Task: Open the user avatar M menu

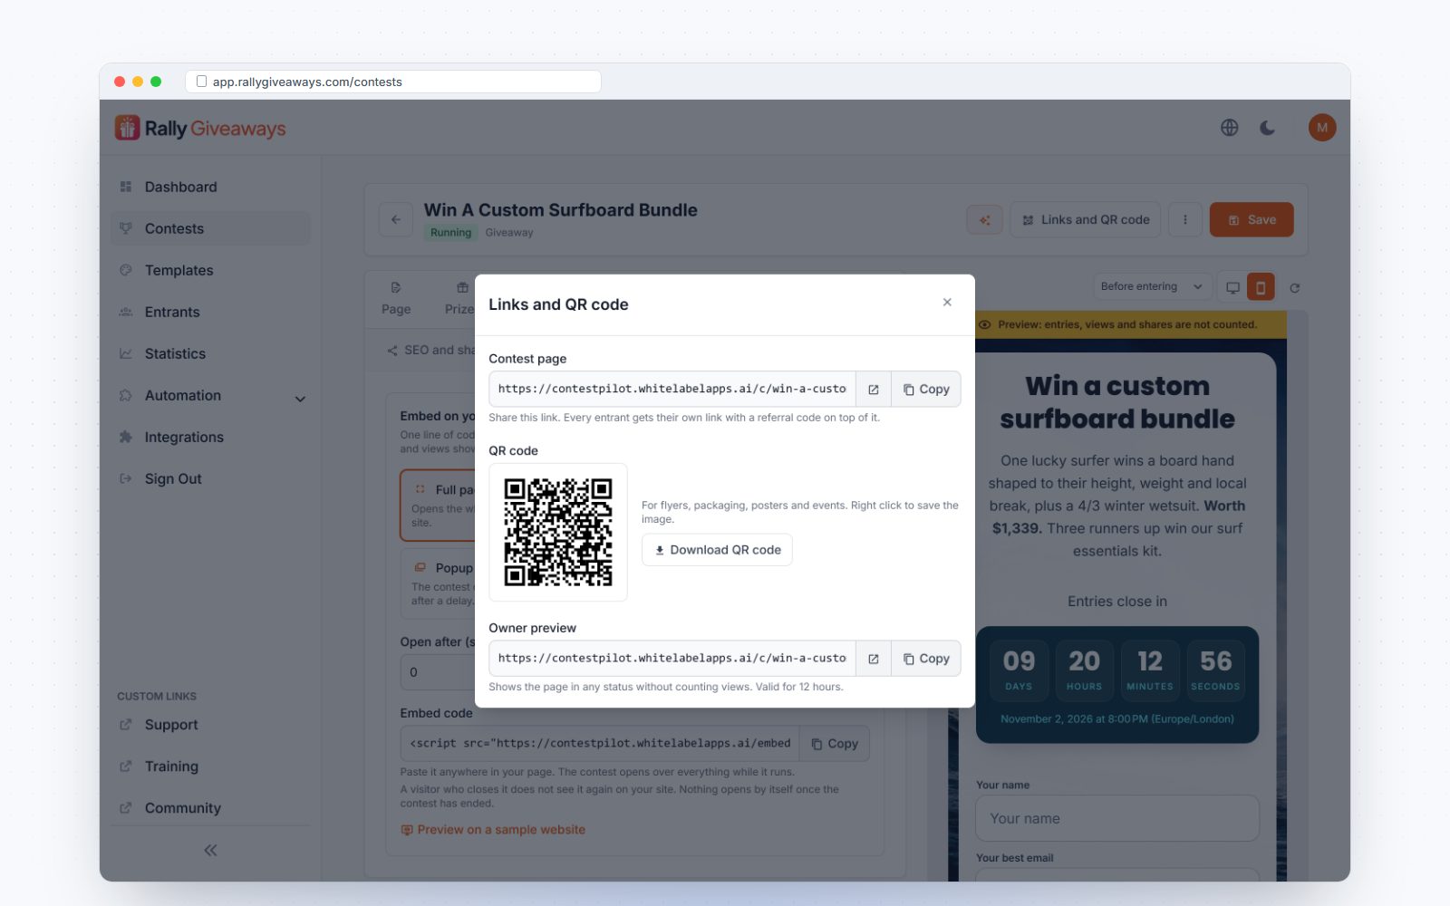Action: pos(1322,128)
